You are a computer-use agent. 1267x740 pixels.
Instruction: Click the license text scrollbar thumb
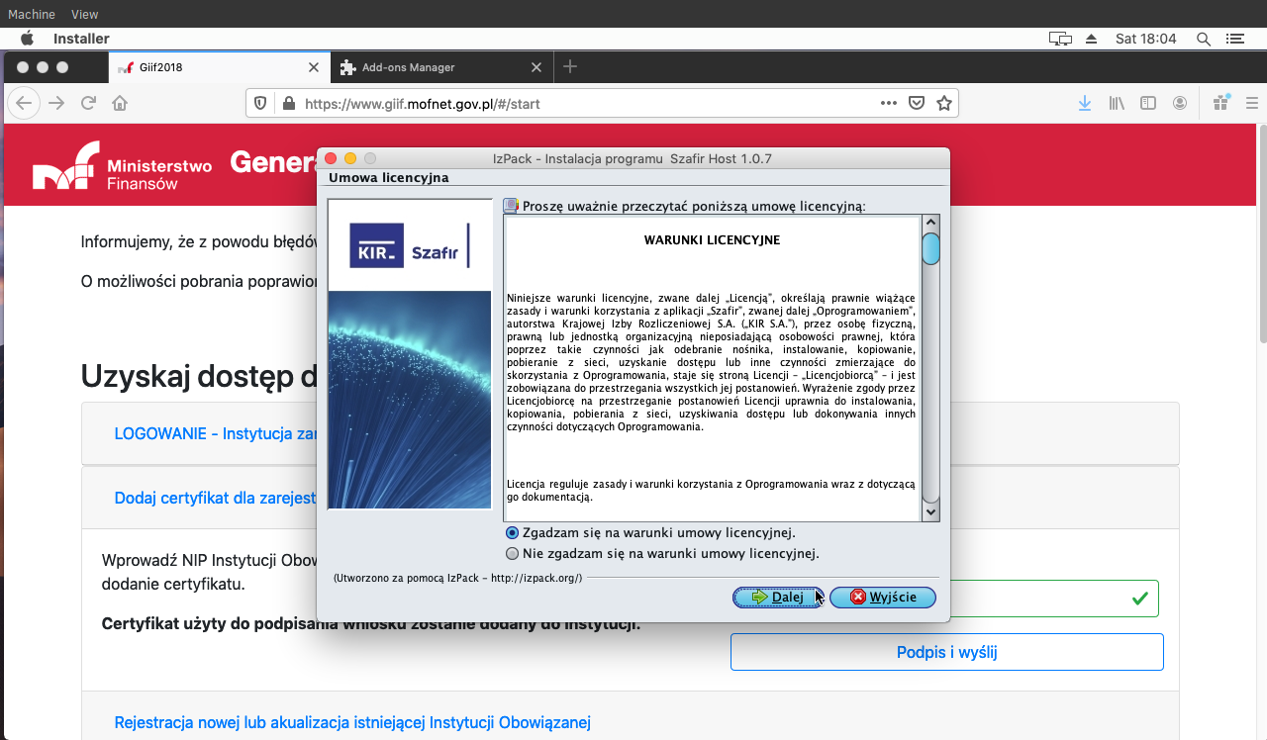pyautogui.click(x=930, y=248)
